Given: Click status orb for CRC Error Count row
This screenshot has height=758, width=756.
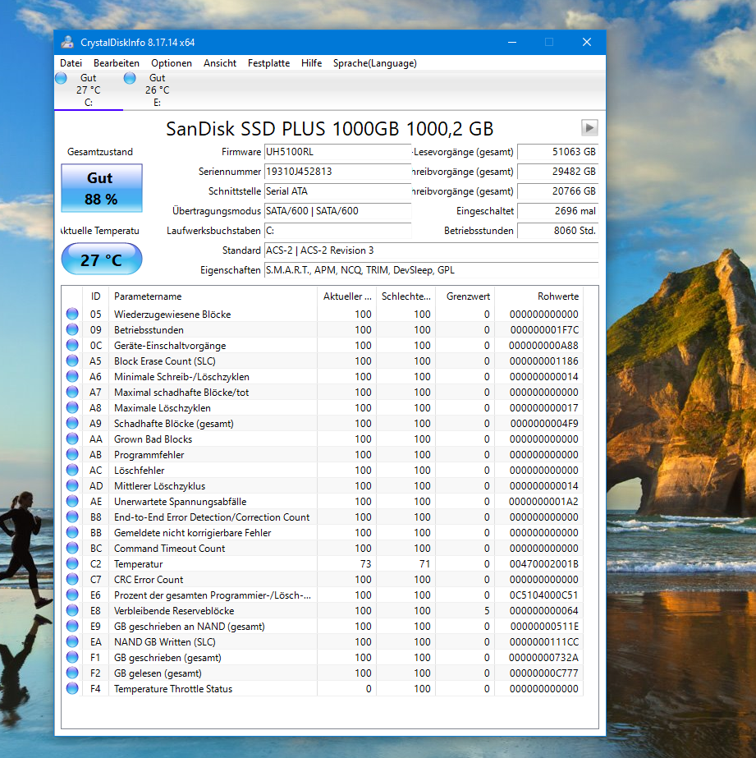Looking at the screenshot, I should tap(72, 579).
